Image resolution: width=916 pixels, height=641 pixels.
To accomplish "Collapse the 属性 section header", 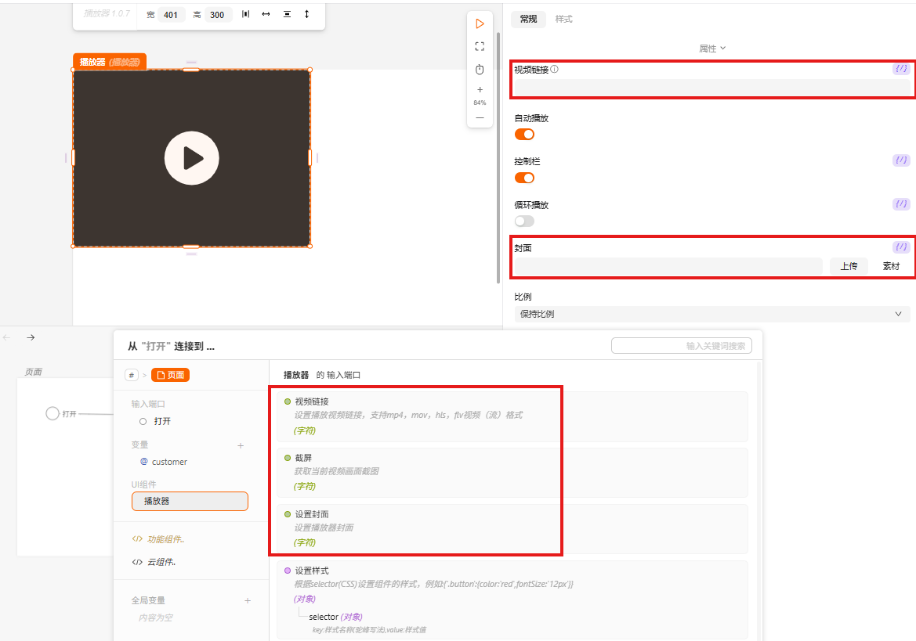I will point(712,49).
